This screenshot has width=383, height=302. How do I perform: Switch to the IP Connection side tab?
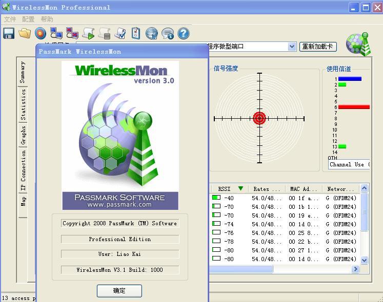[23, 170]
